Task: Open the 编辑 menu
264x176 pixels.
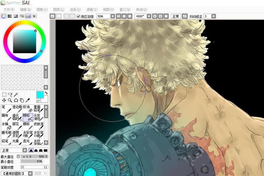Action: [x=26, y=10]
